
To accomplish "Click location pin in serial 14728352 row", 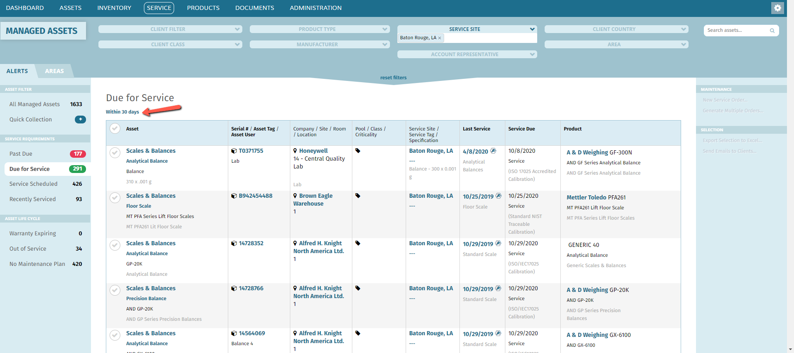I will [x=295, y=243].
